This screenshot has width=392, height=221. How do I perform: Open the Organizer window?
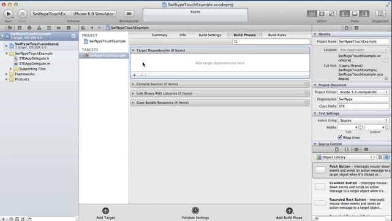click(x=380, y=14)
